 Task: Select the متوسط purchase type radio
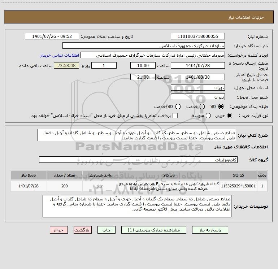(x=208, y=116)
